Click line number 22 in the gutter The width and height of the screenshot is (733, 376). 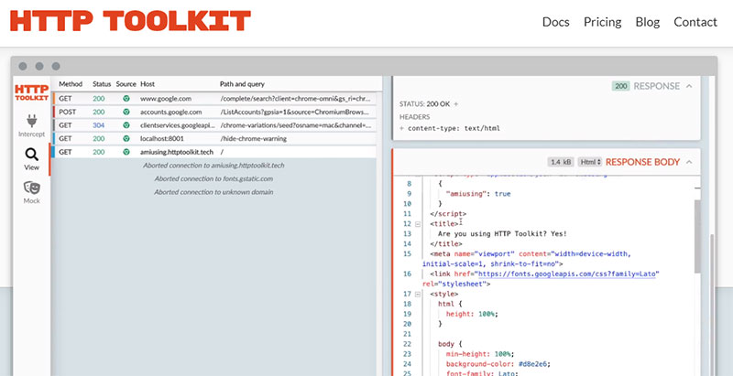pyautogui.click(x=407, y=344)
